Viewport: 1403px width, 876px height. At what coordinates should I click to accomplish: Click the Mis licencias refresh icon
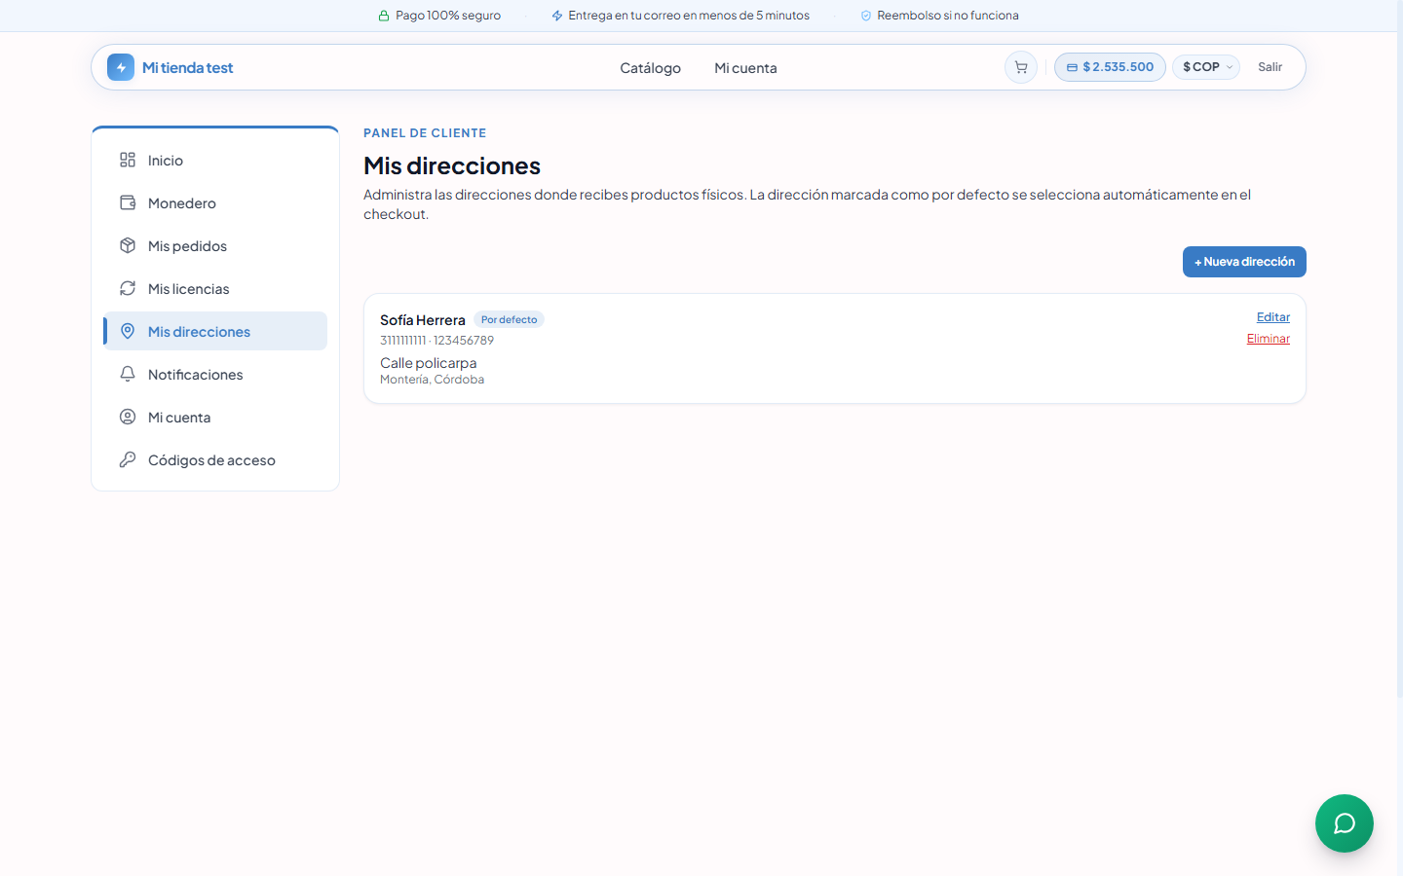coord(128,288)
